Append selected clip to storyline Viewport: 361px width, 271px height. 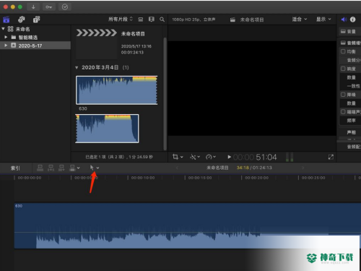click(61, 168)
